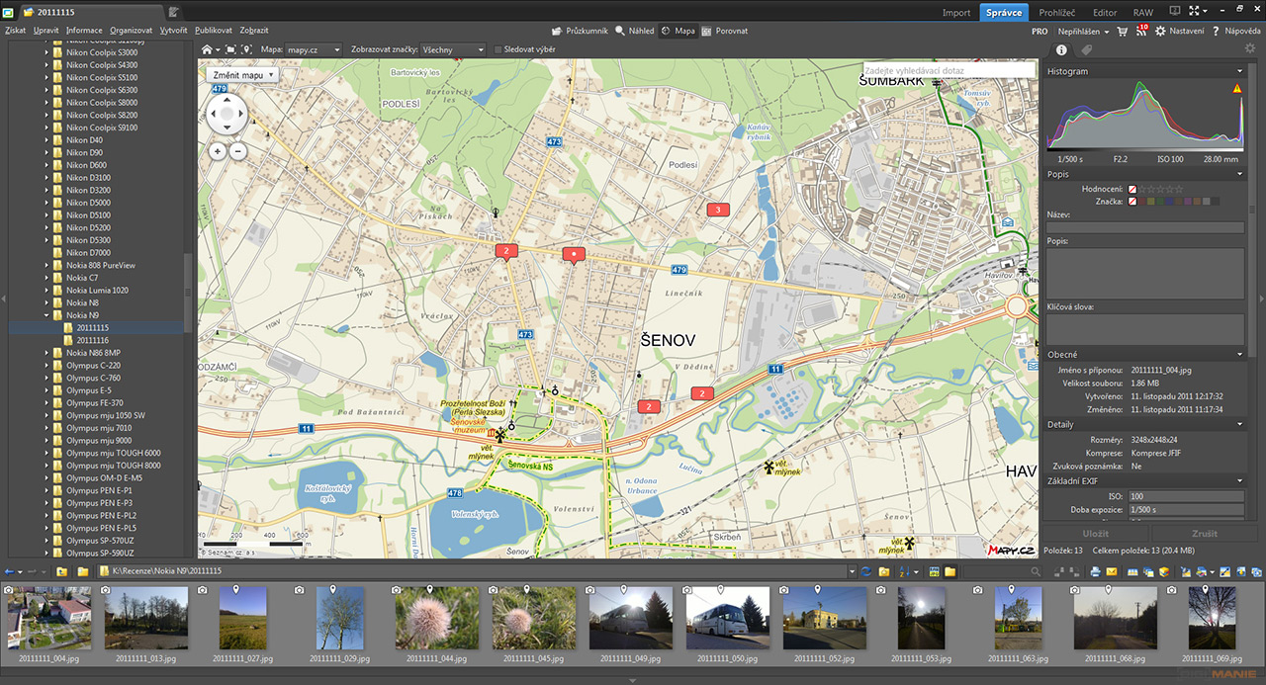Open the shopping cart icon
1266x685 pixels.
[x=1123, y=32]
